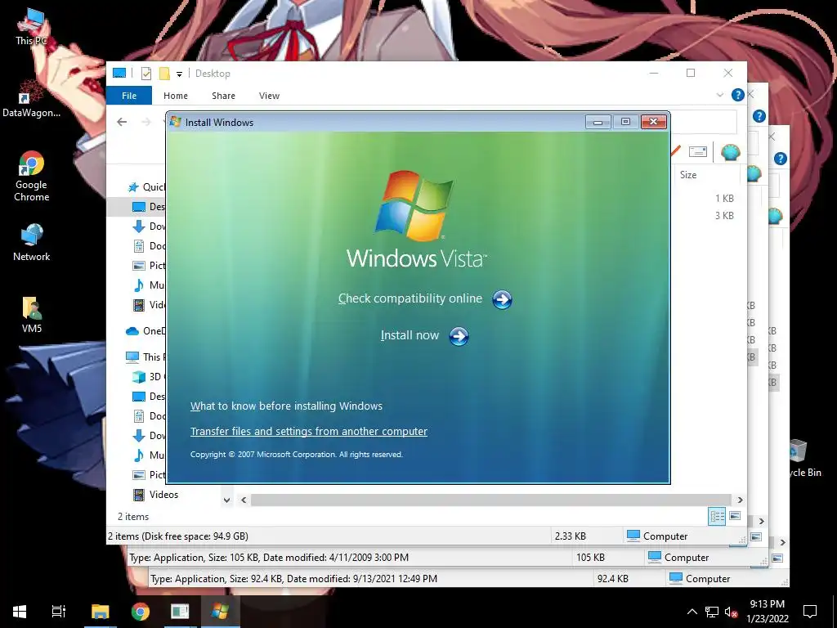Click the Check compatibility online link
Image resolution: width=837 pixels, height=628 pixels.
pyautogui.click(x=410, y=298)
